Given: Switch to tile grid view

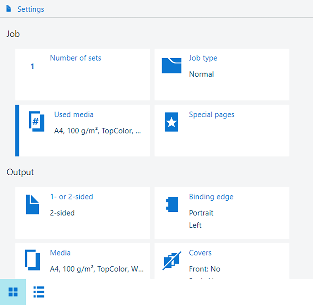Looking at the screenshot, I should 13,292.
